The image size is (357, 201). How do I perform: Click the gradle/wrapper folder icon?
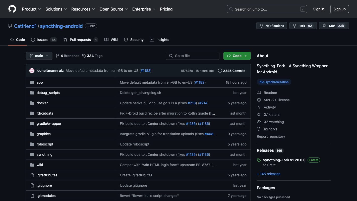pyautogui.click(x=32, y=124)
